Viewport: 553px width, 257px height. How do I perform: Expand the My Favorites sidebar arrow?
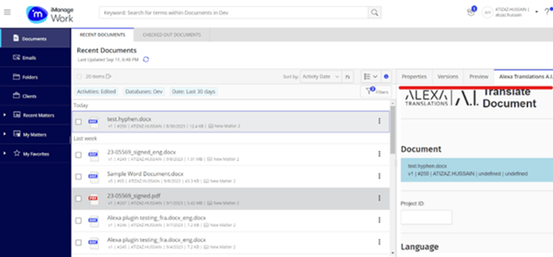[5, 153]
